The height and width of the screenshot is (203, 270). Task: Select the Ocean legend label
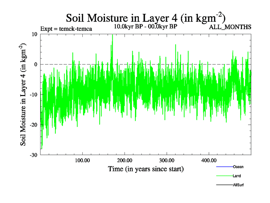coord(238,167)
